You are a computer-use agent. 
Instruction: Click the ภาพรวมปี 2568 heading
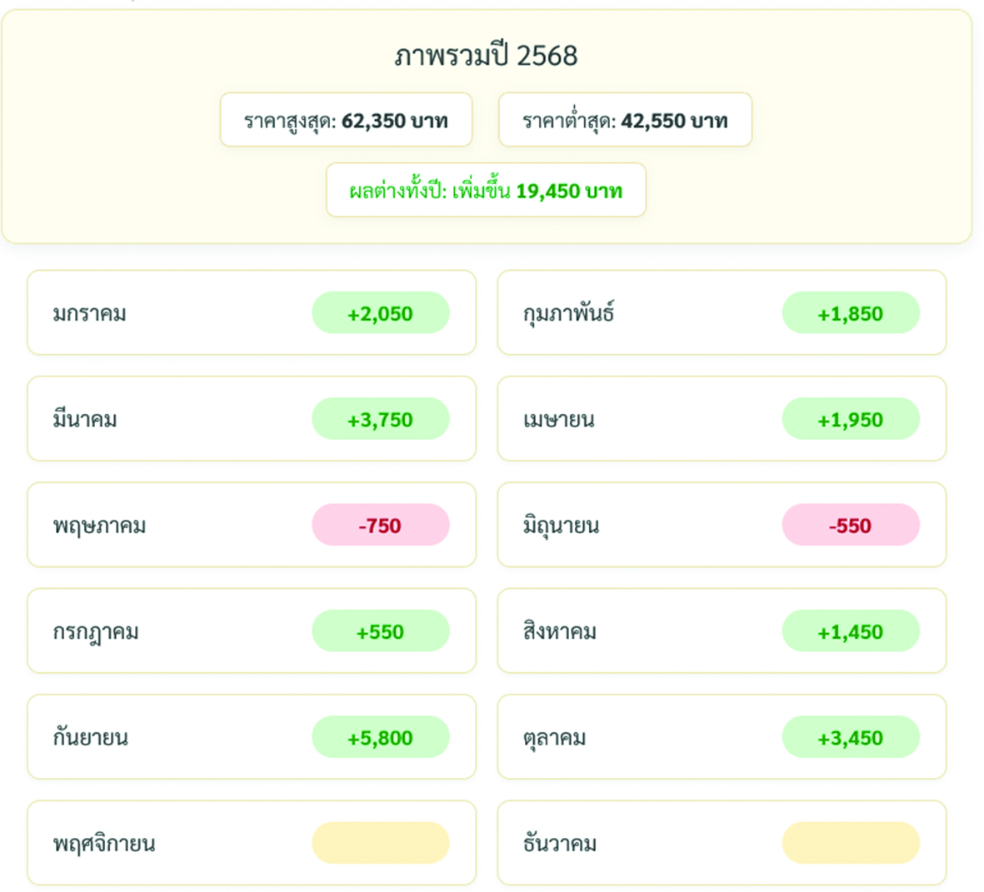tap(486, 57)
